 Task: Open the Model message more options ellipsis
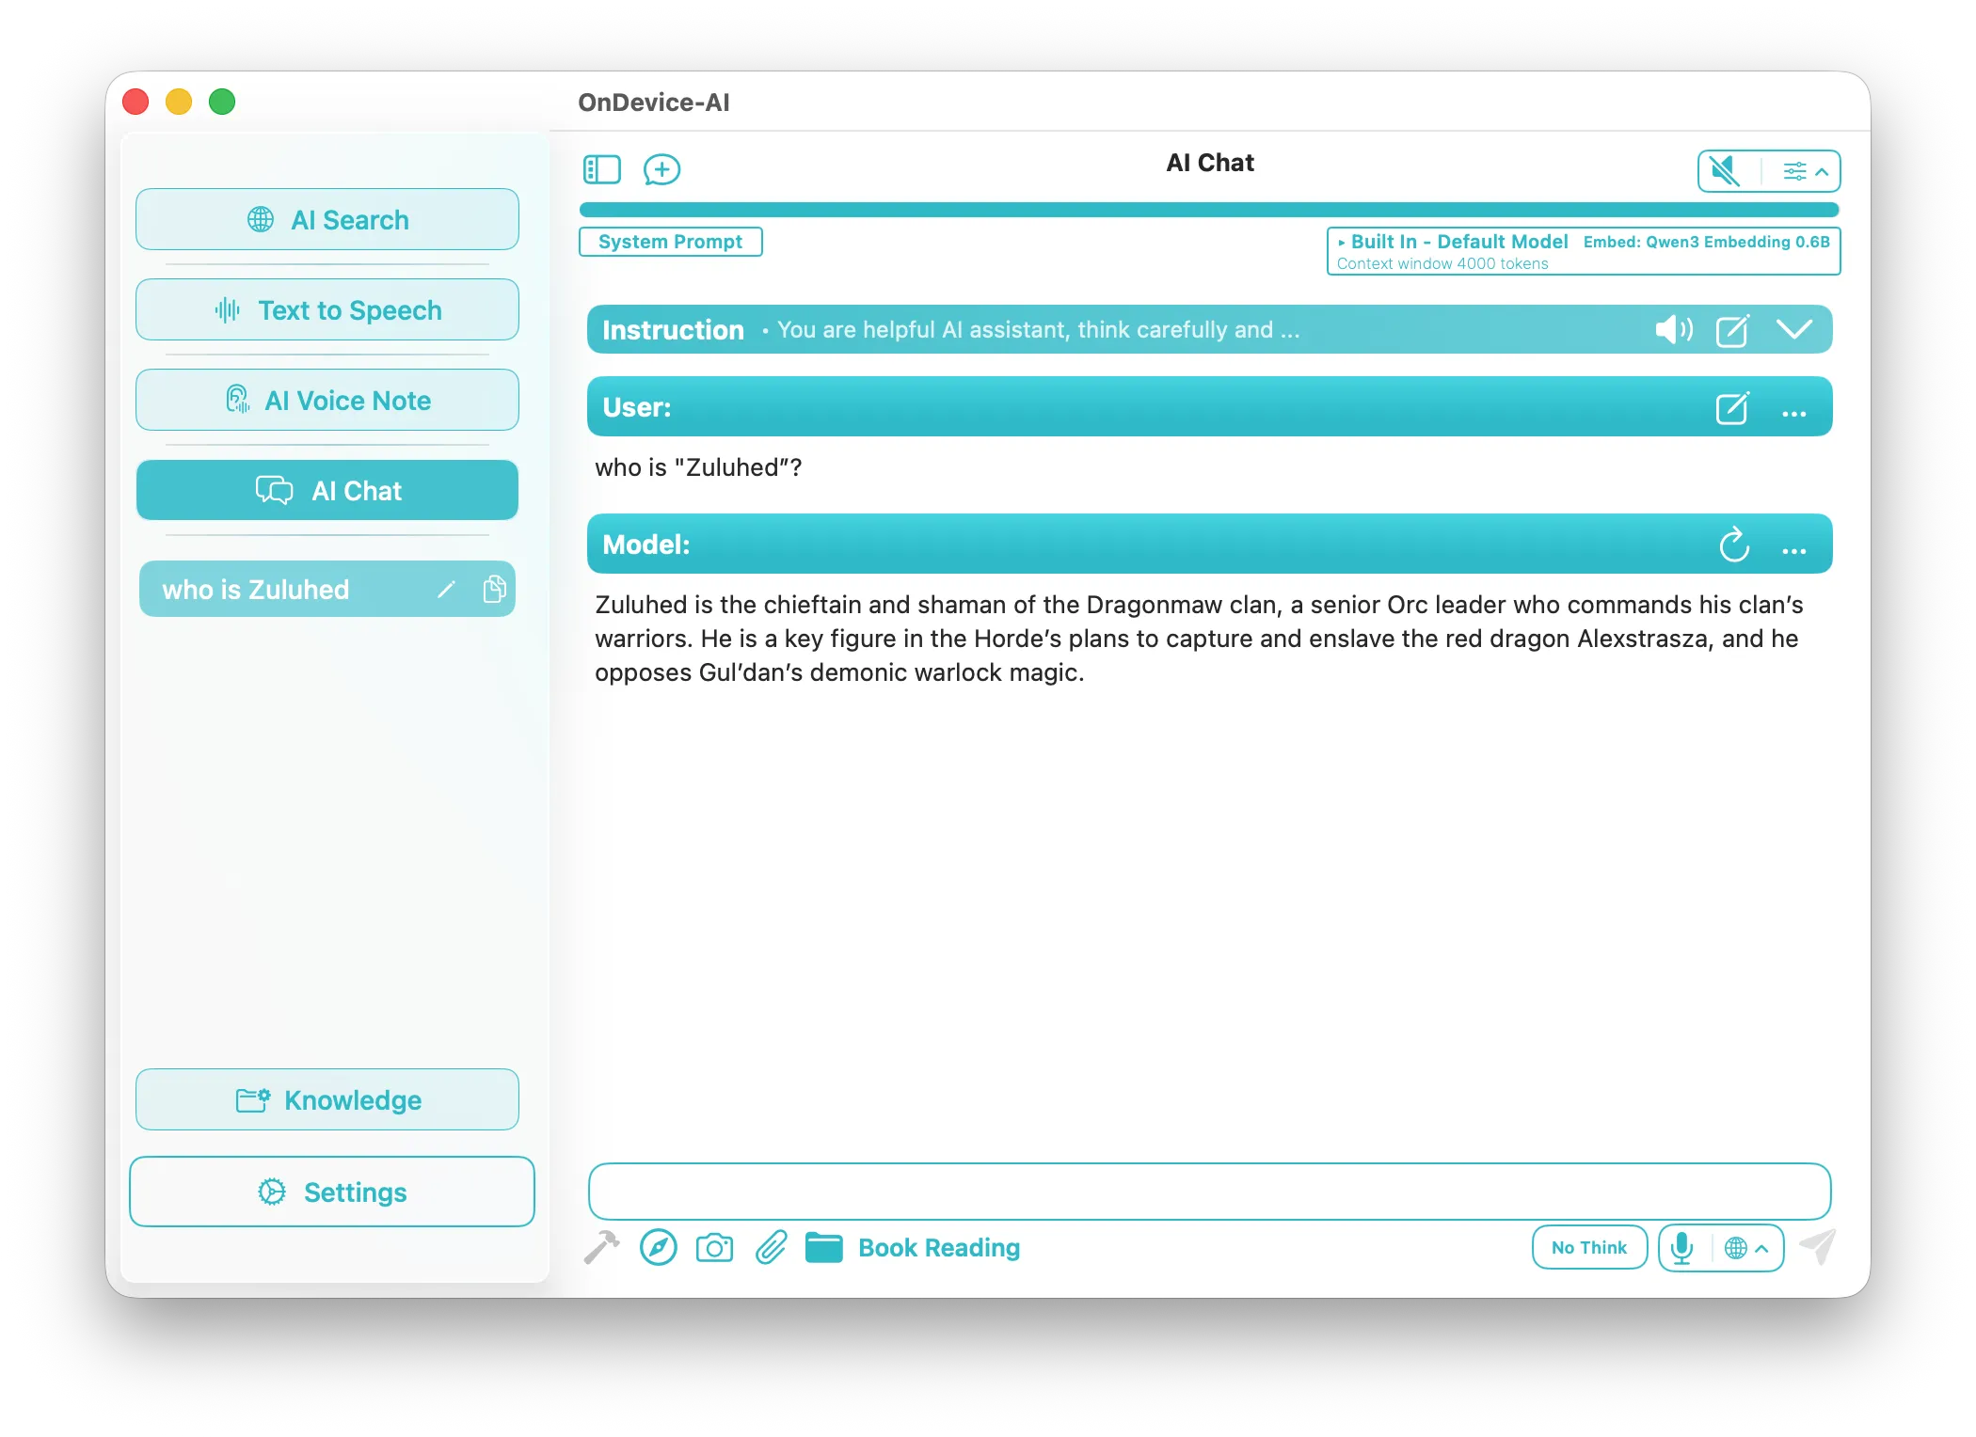(x=1794, y=551)
